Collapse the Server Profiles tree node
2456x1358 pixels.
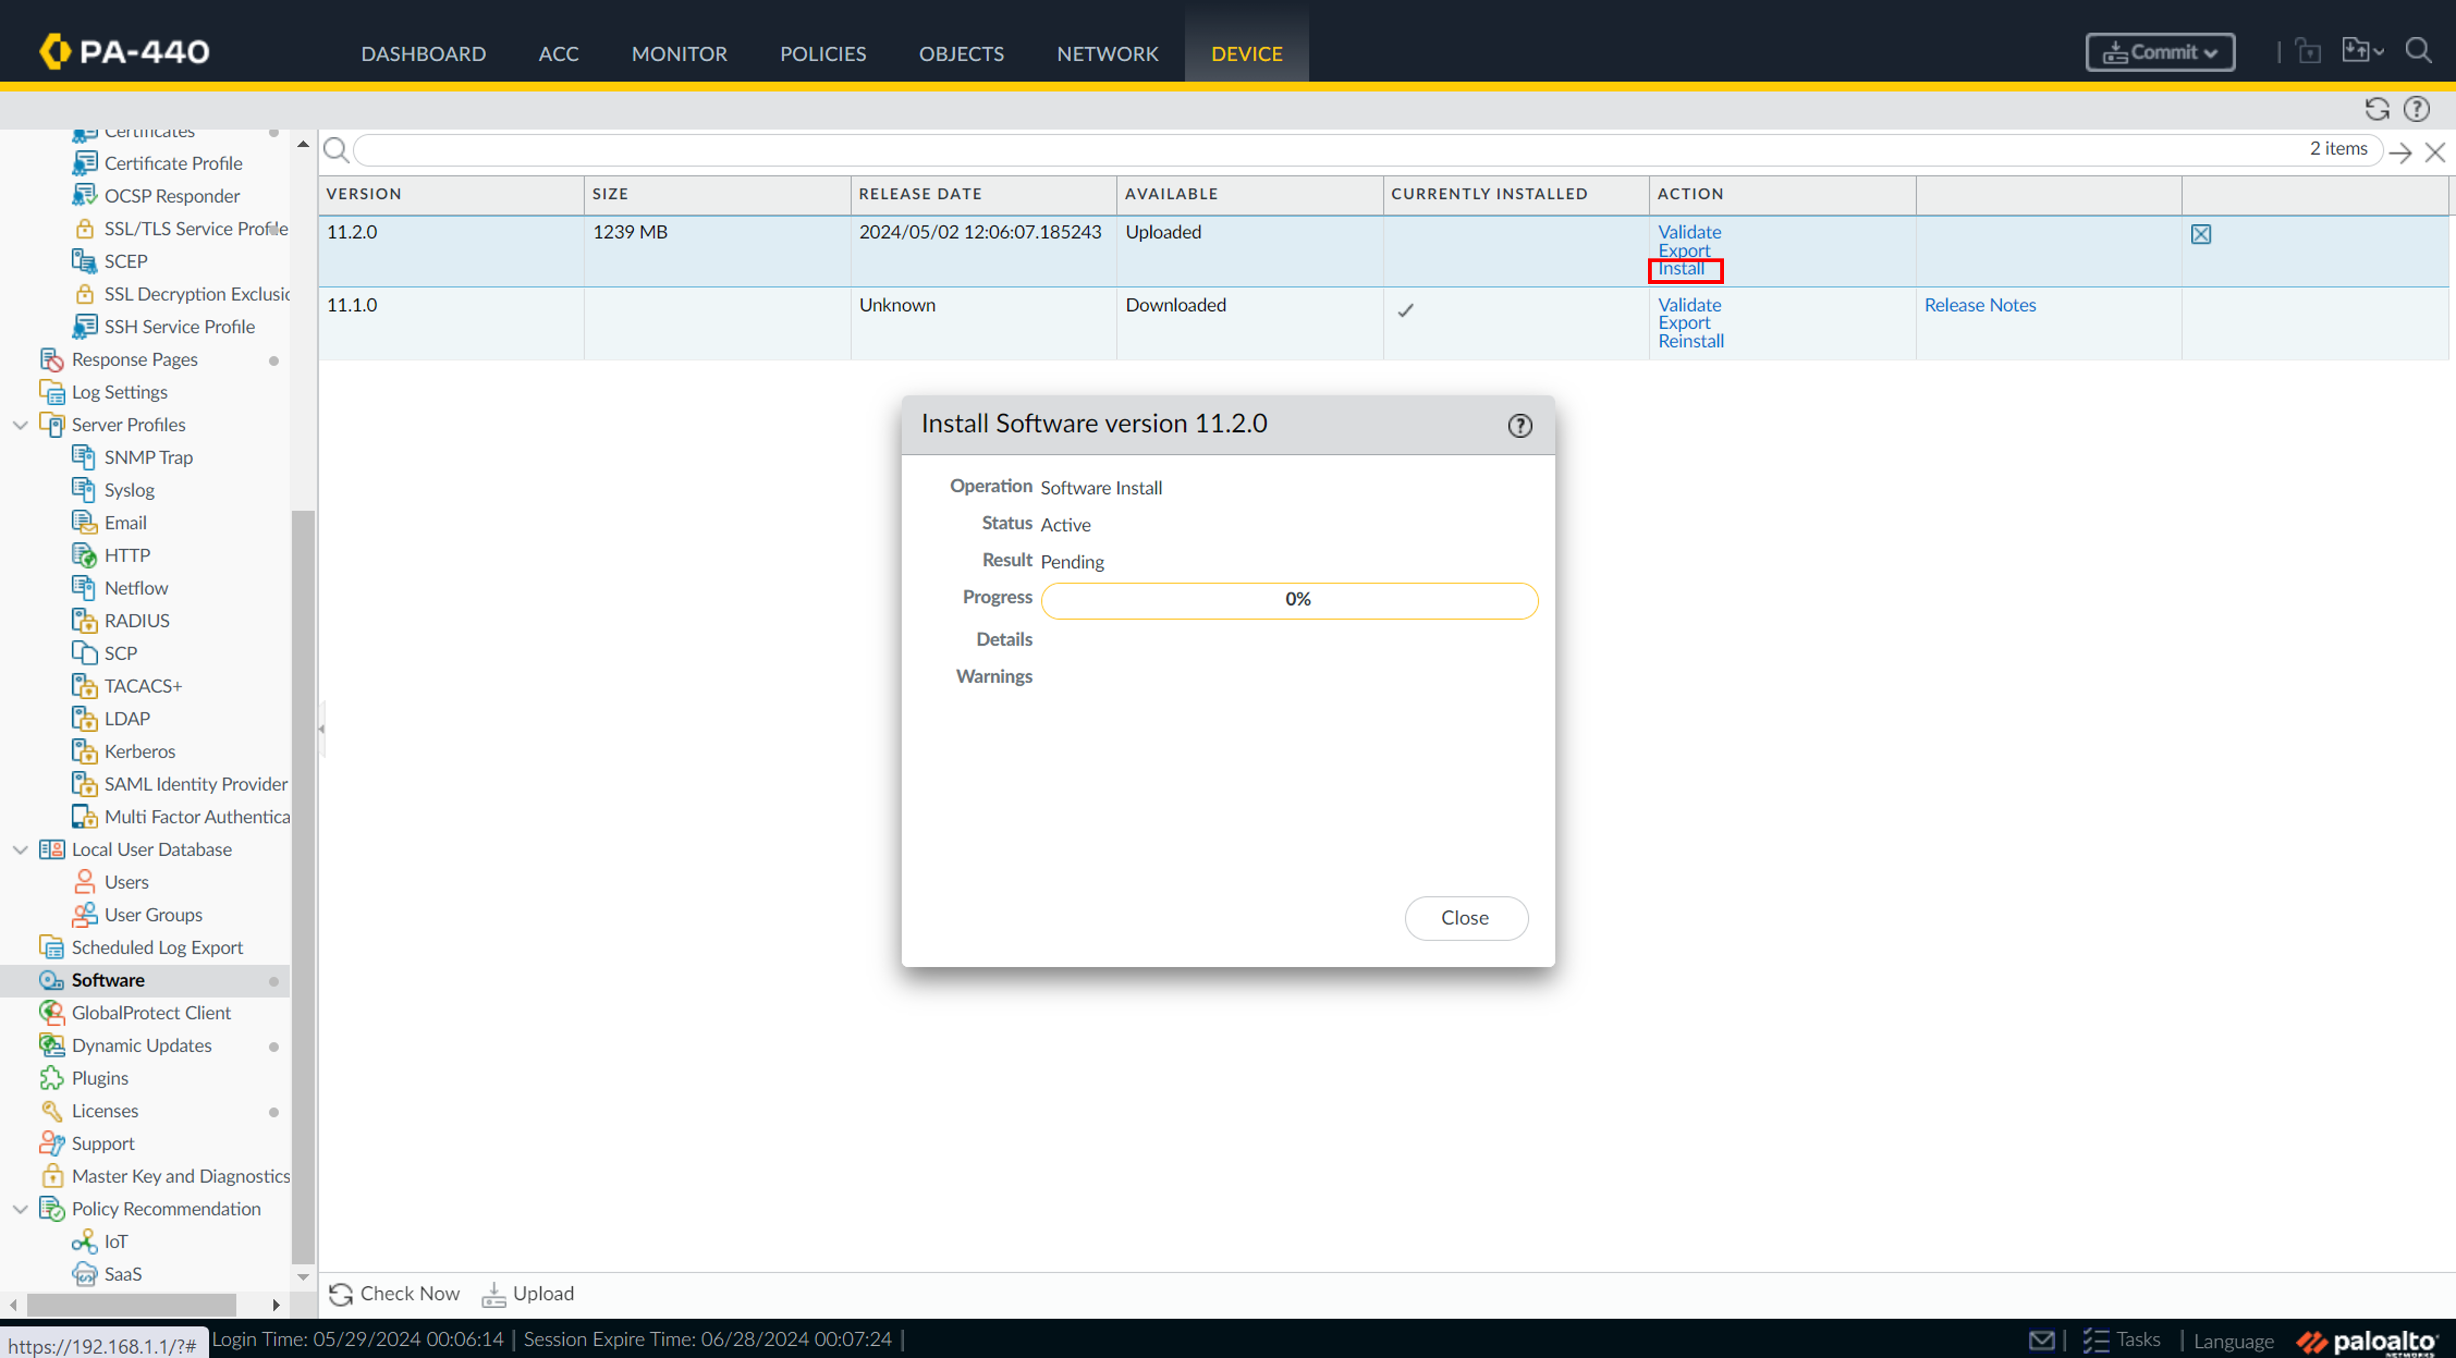point(20,425)
